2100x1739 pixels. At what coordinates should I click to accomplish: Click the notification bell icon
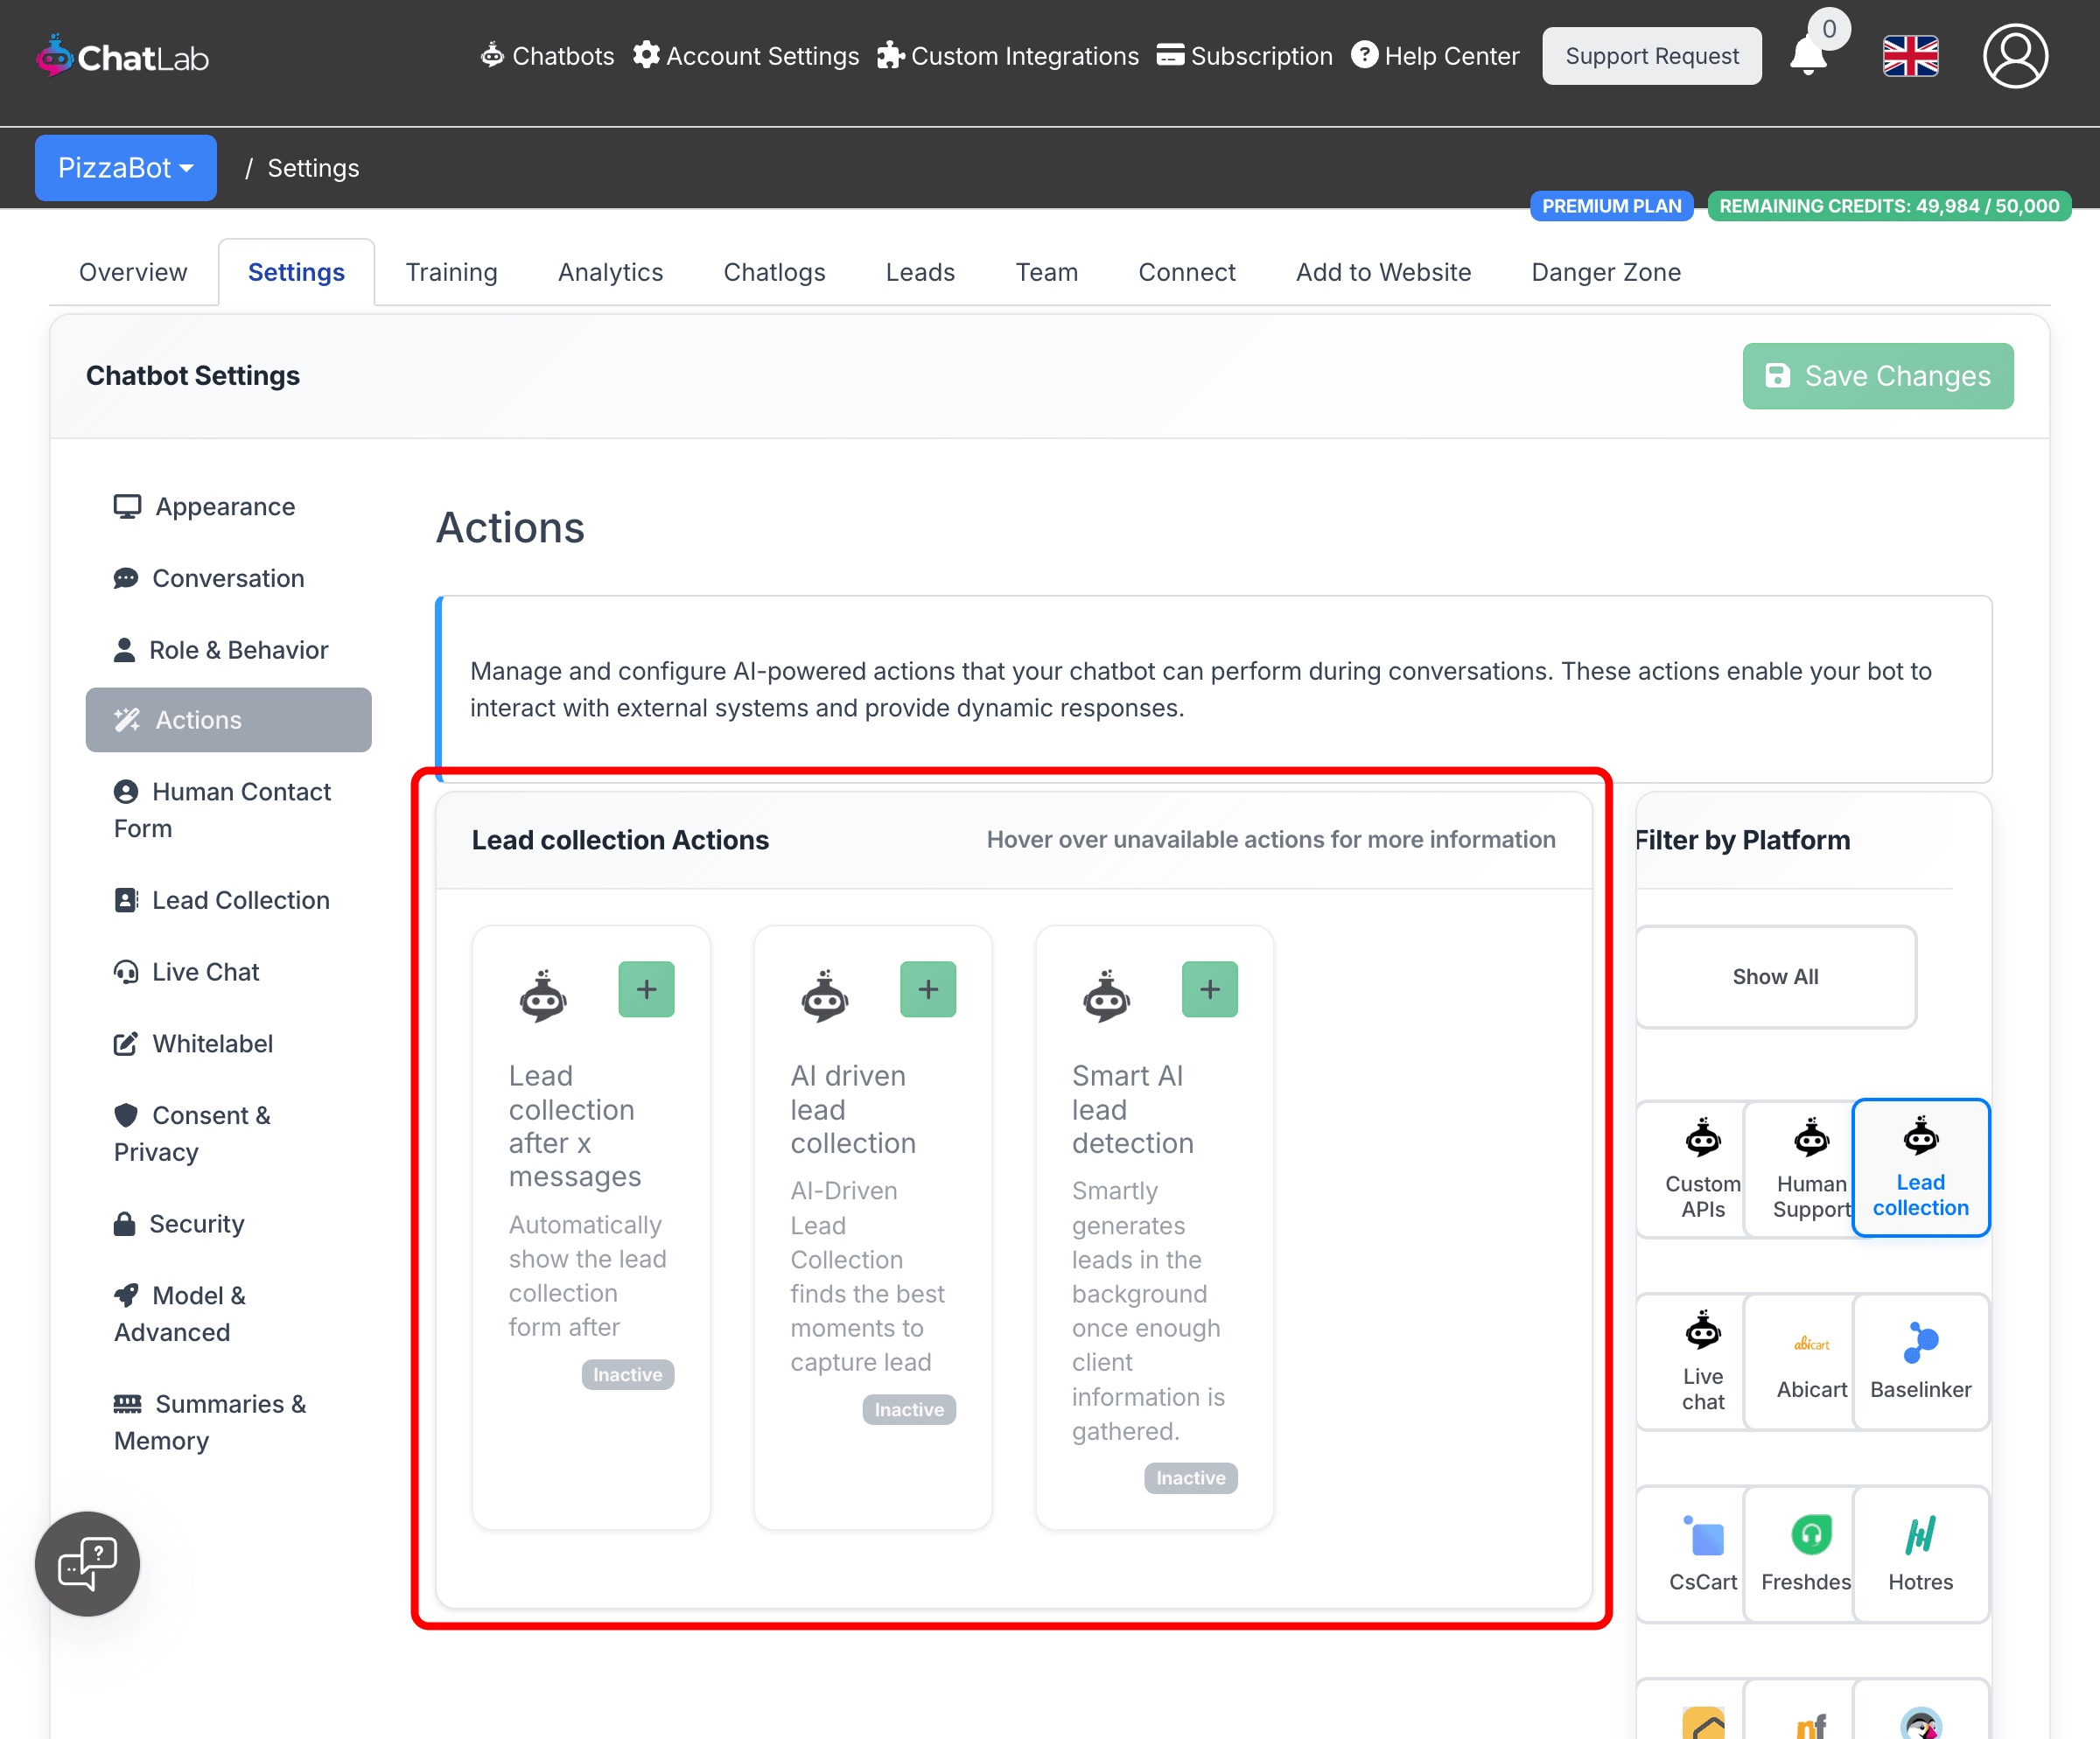[x=1807, y=56]
